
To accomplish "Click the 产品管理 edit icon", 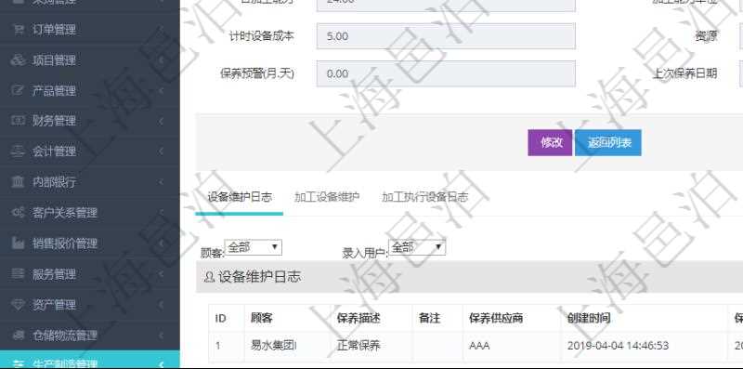I will (18, 90).
